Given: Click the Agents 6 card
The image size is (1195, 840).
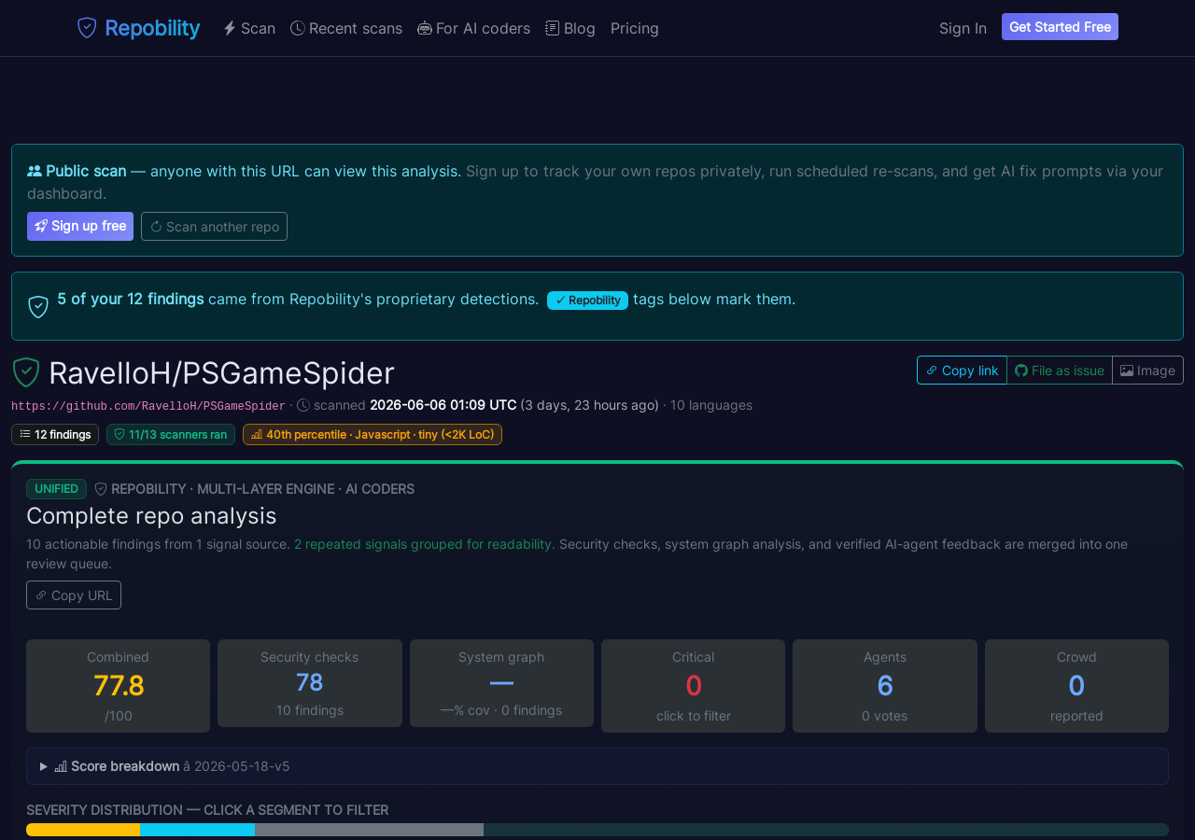Looking at the screenshot, I should pyautogui.click(x=885, y=686).
